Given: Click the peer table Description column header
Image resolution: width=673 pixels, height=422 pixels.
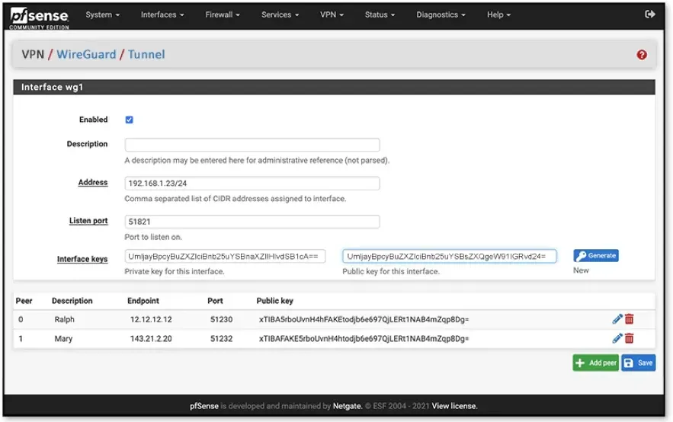Looking at the screenshot, I should (x=72, y=301).
